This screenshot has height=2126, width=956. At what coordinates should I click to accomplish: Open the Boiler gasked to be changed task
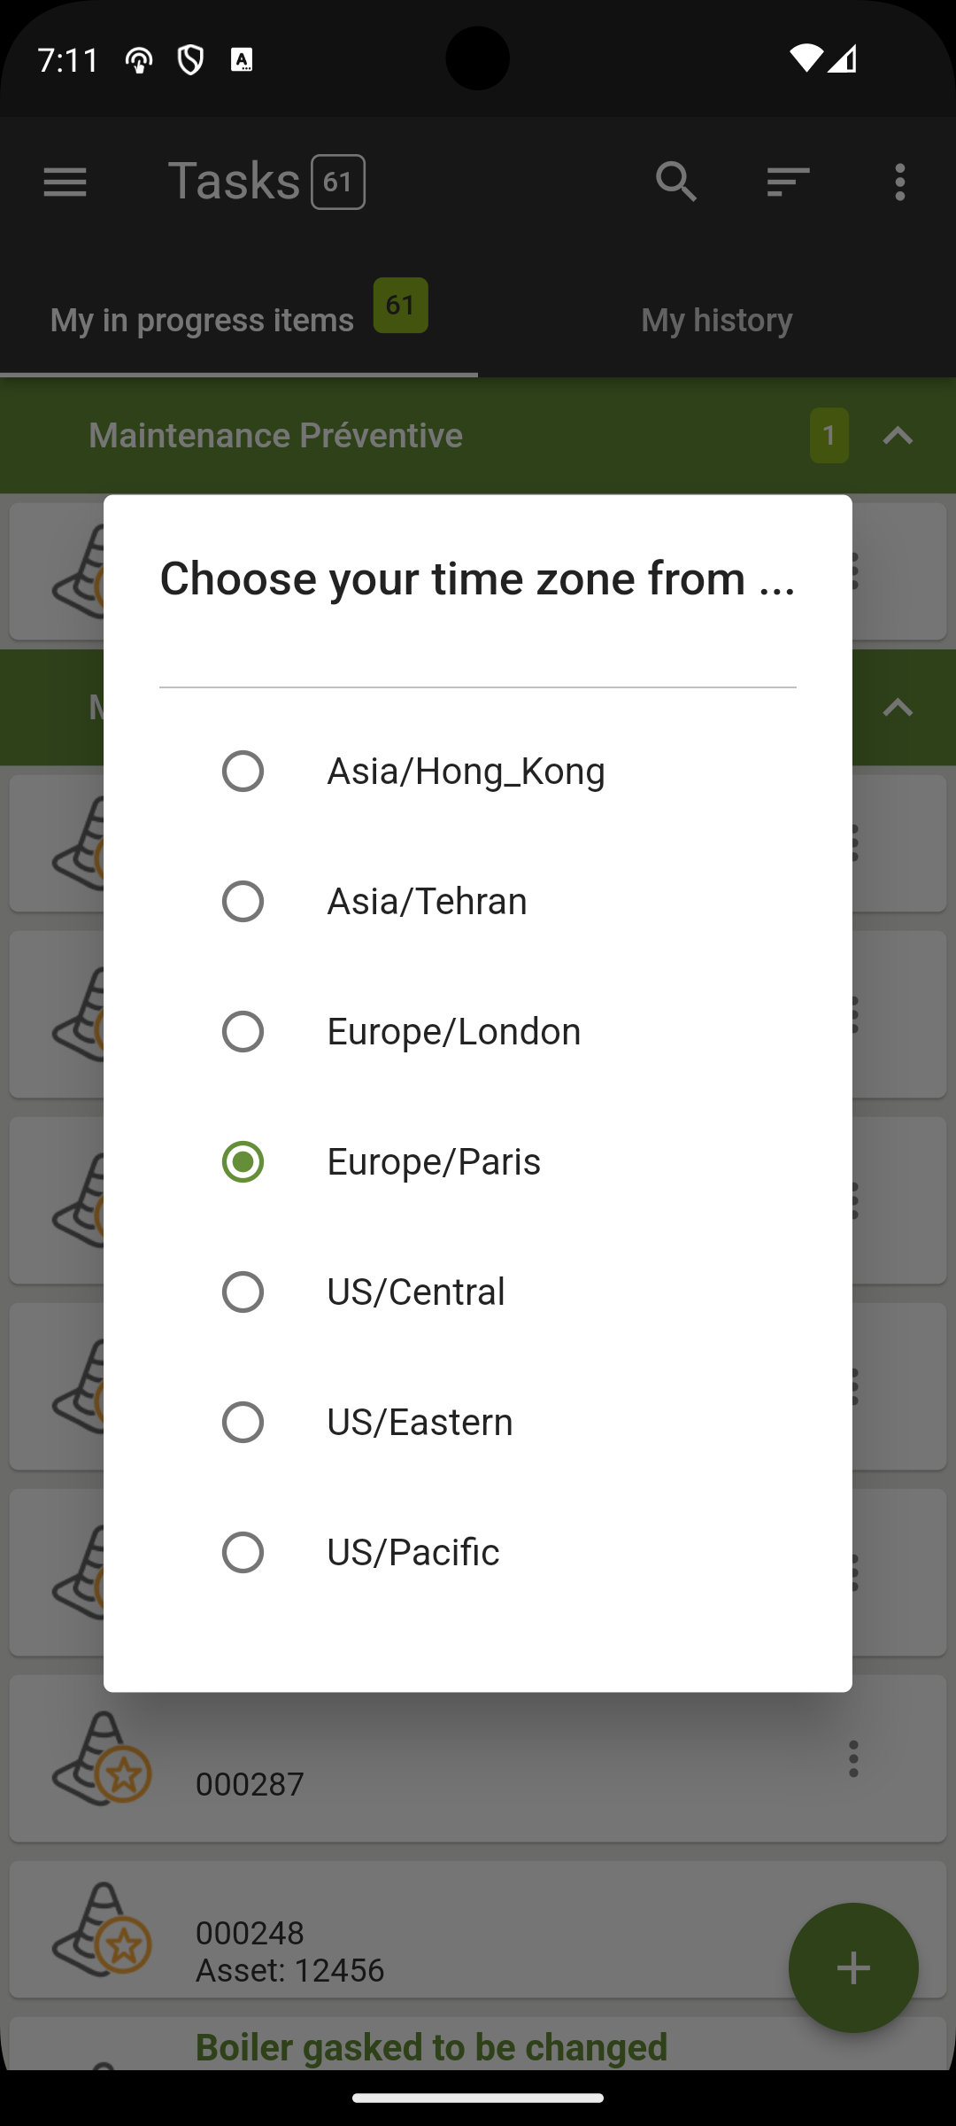click(431, 2046)
